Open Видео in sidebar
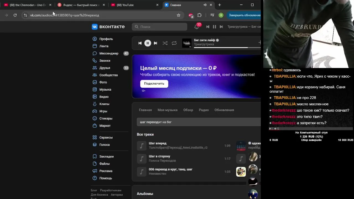This screenshot has width=354, height=199. tap(100, 97)
